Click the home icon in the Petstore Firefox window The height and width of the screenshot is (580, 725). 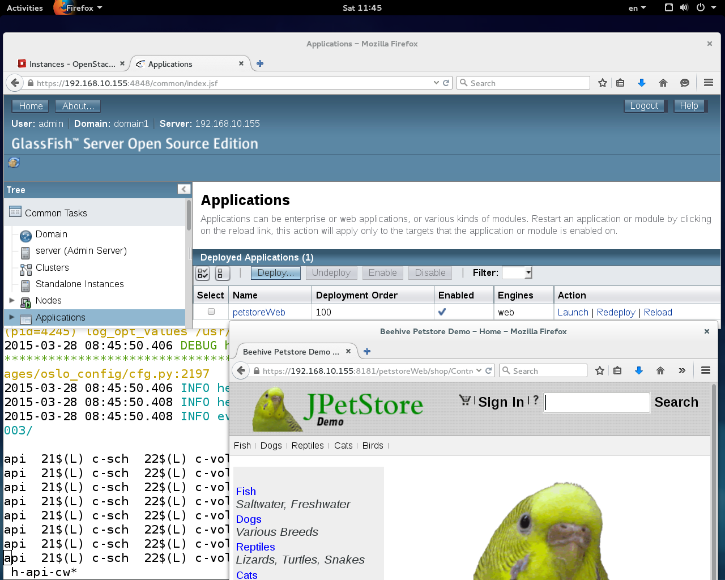point(660,370)
